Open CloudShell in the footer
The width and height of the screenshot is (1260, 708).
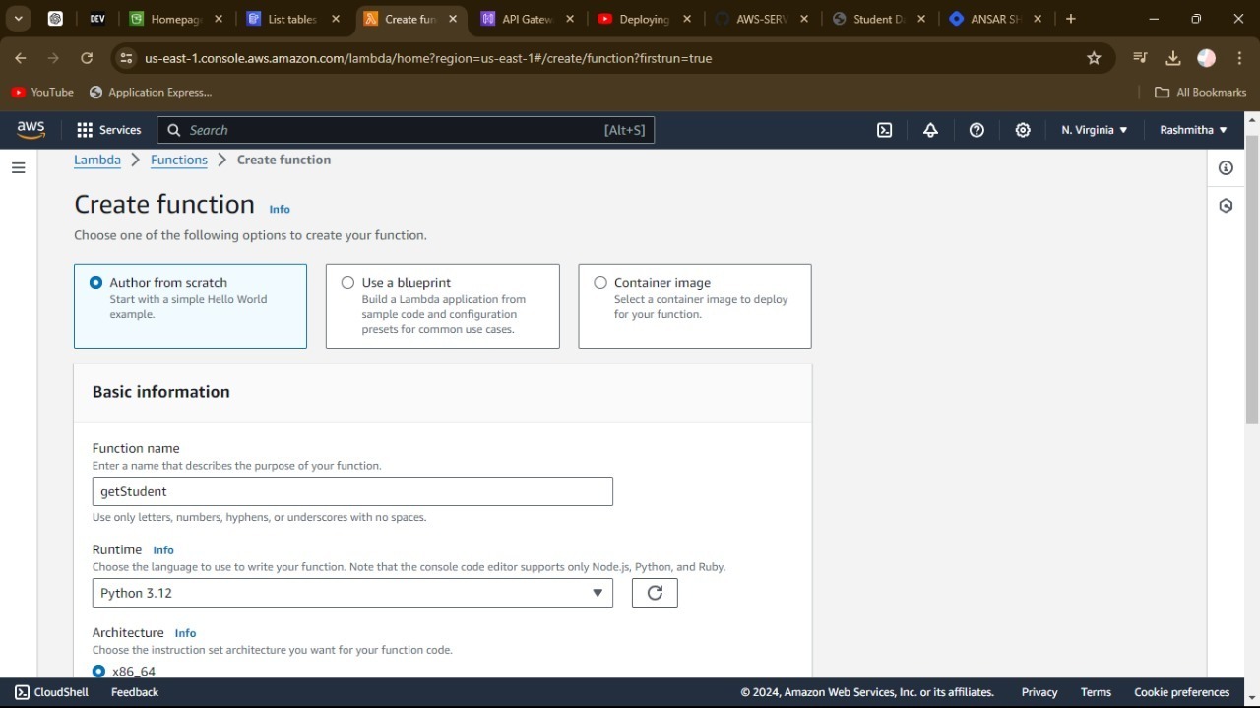tap(51, 692)
